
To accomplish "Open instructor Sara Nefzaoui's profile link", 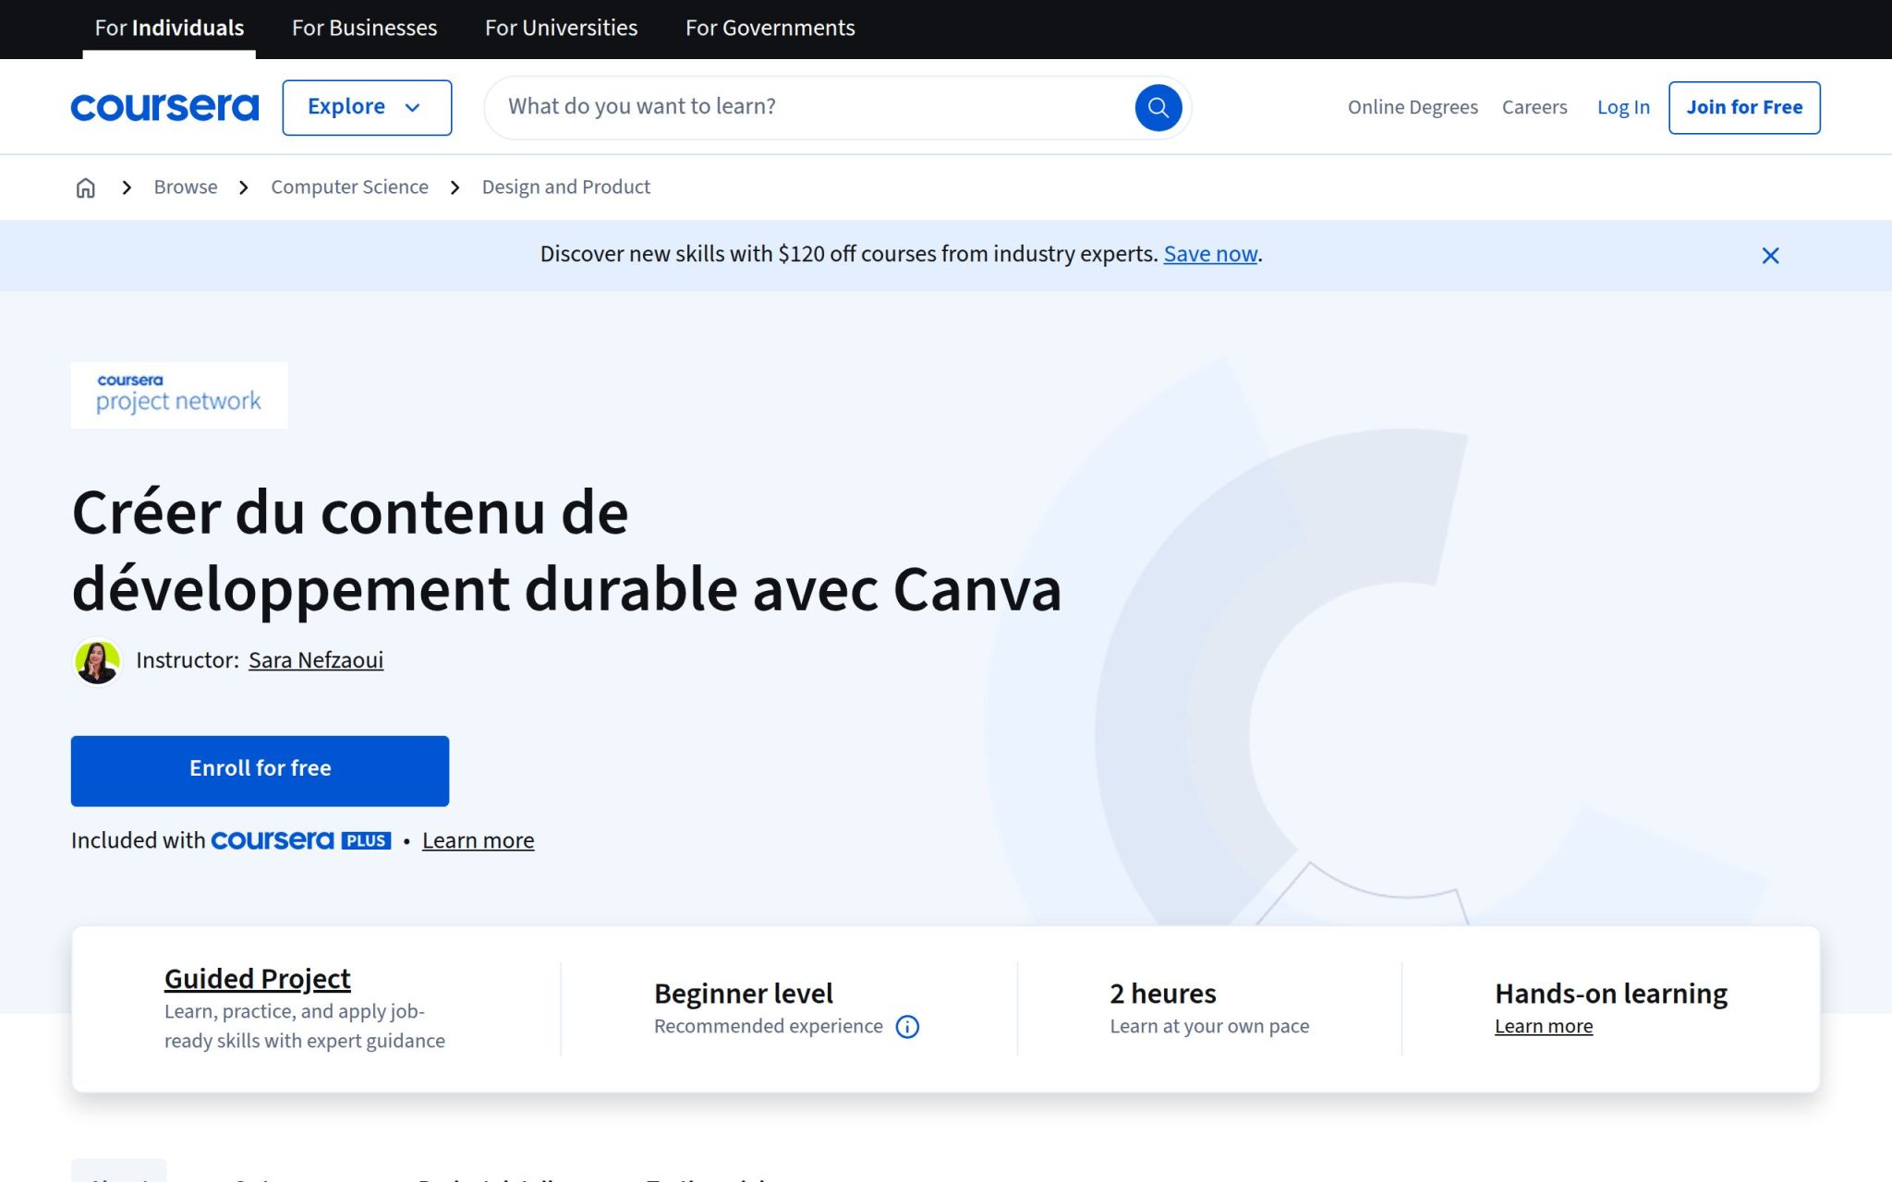I will pyautogui.click(x=316, y=660).
